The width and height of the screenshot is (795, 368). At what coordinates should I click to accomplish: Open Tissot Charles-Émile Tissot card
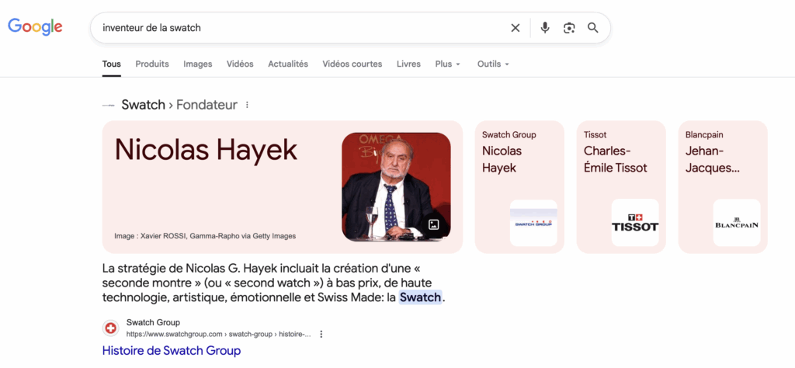pos(621,187)
